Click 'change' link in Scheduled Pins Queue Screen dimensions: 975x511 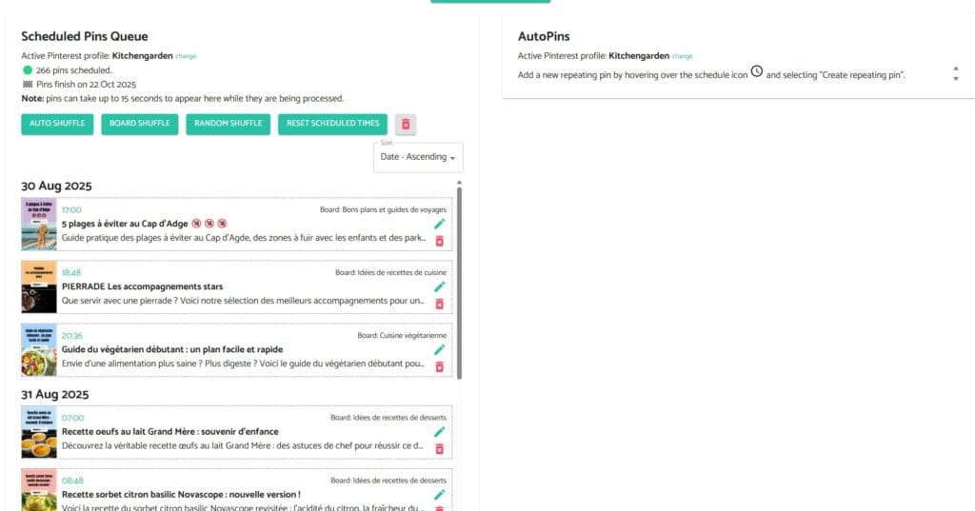click(x=186, y=56)
